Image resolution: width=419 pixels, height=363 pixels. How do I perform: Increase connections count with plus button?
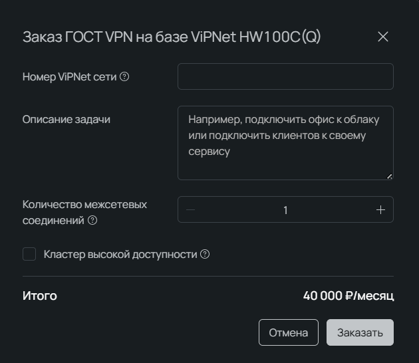(380, 210)
